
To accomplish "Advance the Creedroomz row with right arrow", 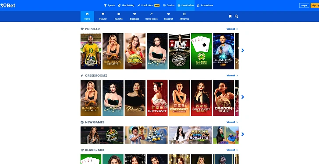I will 242,97.
